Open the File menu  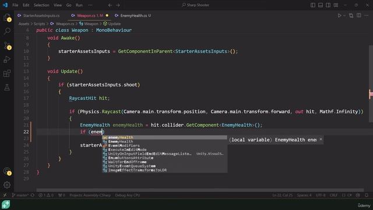pos(15,5)
